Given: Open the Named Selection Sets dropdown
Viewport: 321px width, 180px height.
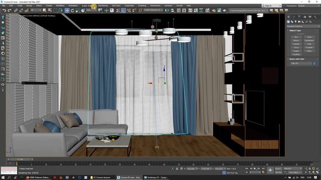Looking at the screenshot, I should tap(153, 10).
